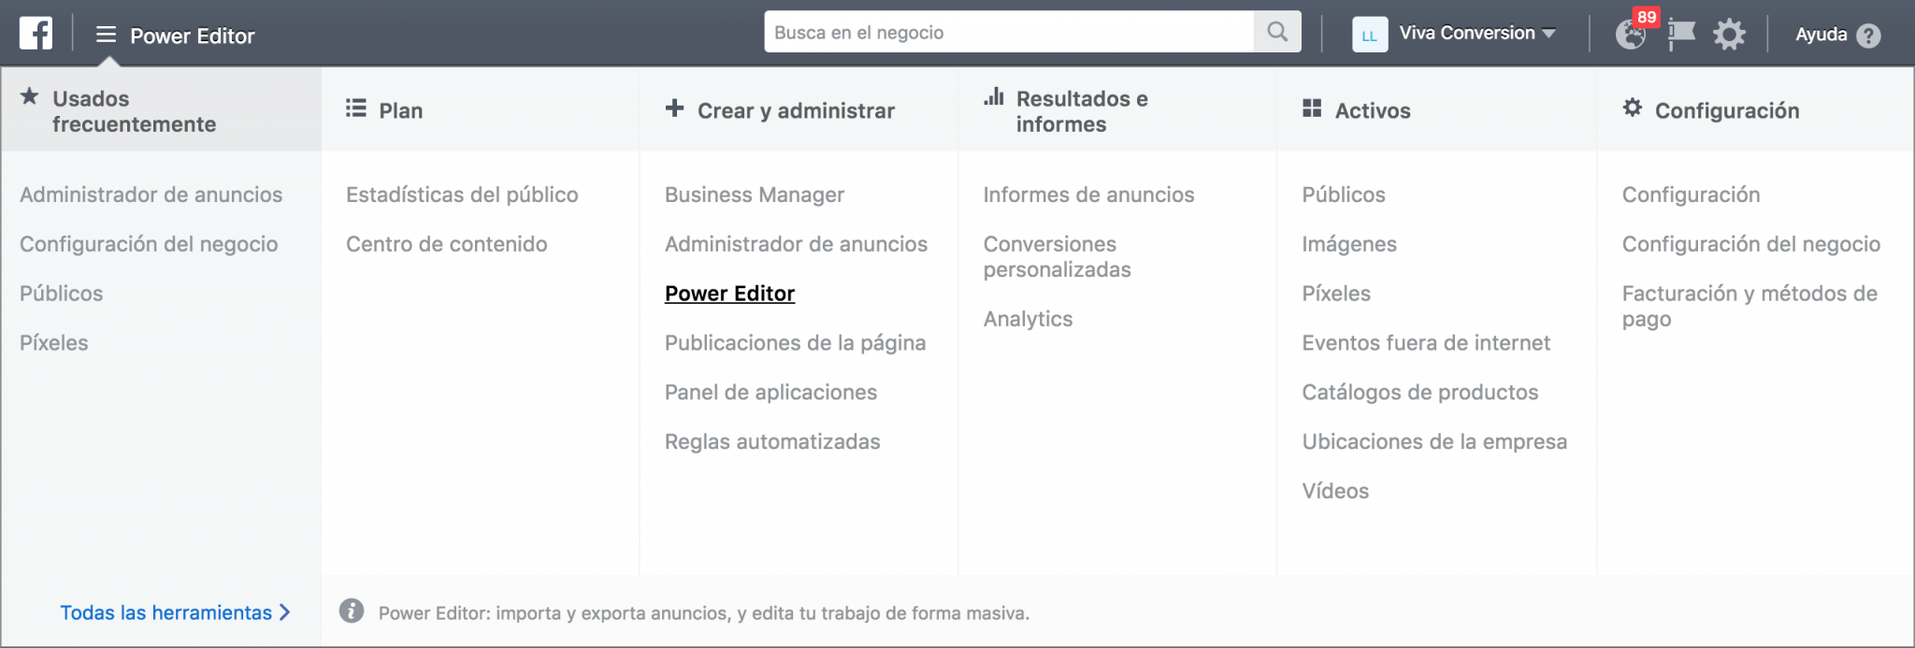
Task: Click the Crear y administrar heading
Action: tap(796, 110)
